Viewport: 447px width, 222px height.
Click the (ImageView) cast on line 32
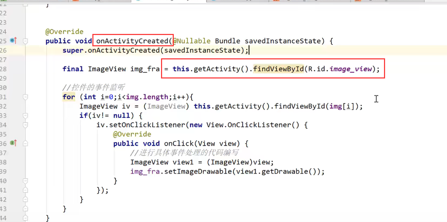tap(166, 106)
